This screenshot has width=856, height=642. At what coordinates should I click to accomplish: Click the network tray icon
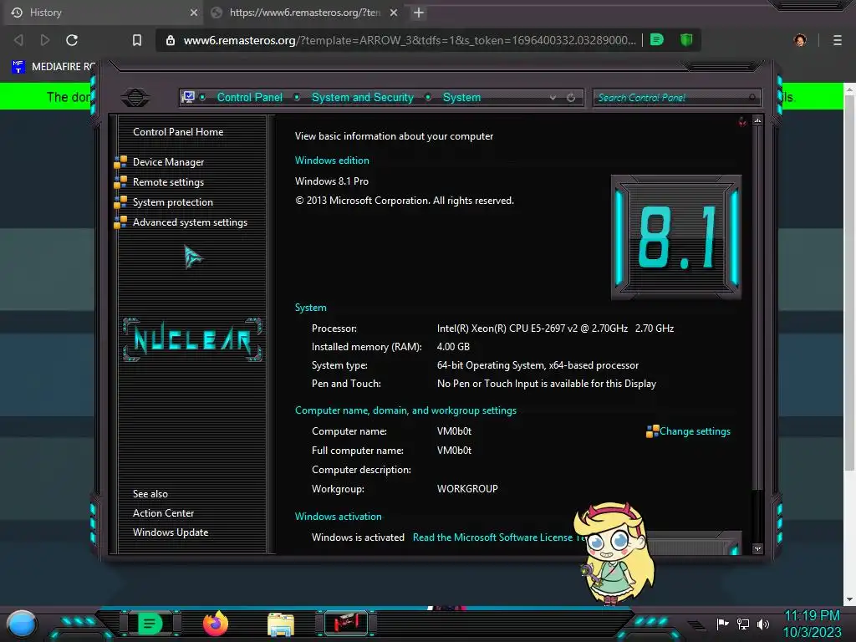[742, 624]
